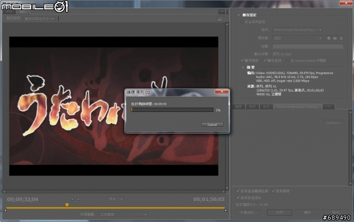This screenshot has width=354, height=222.
Task: Click the orange timeline work area bar
Action: click(x=116, y=208)
